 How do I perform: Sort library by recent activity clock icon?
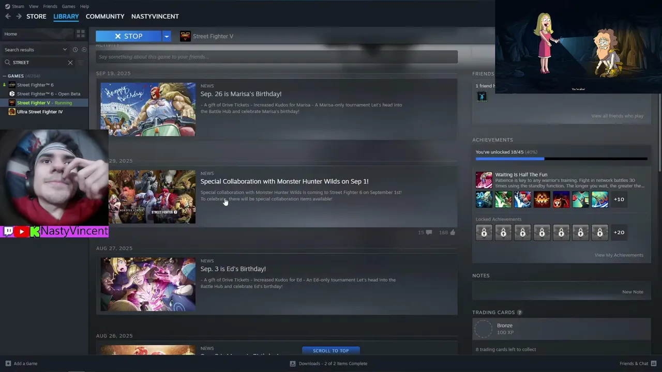[x=75, y=50]
